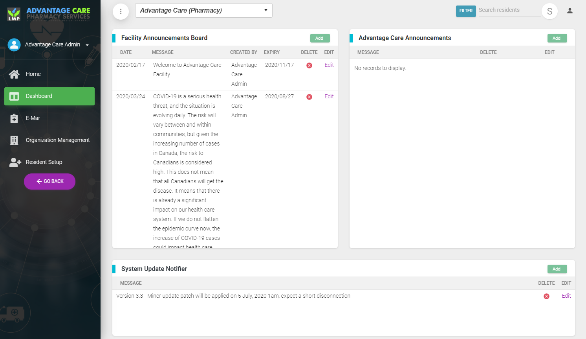Add a Facility Announcements Board entry
This screenshot has height=339, width=586.
pos(320,38)
